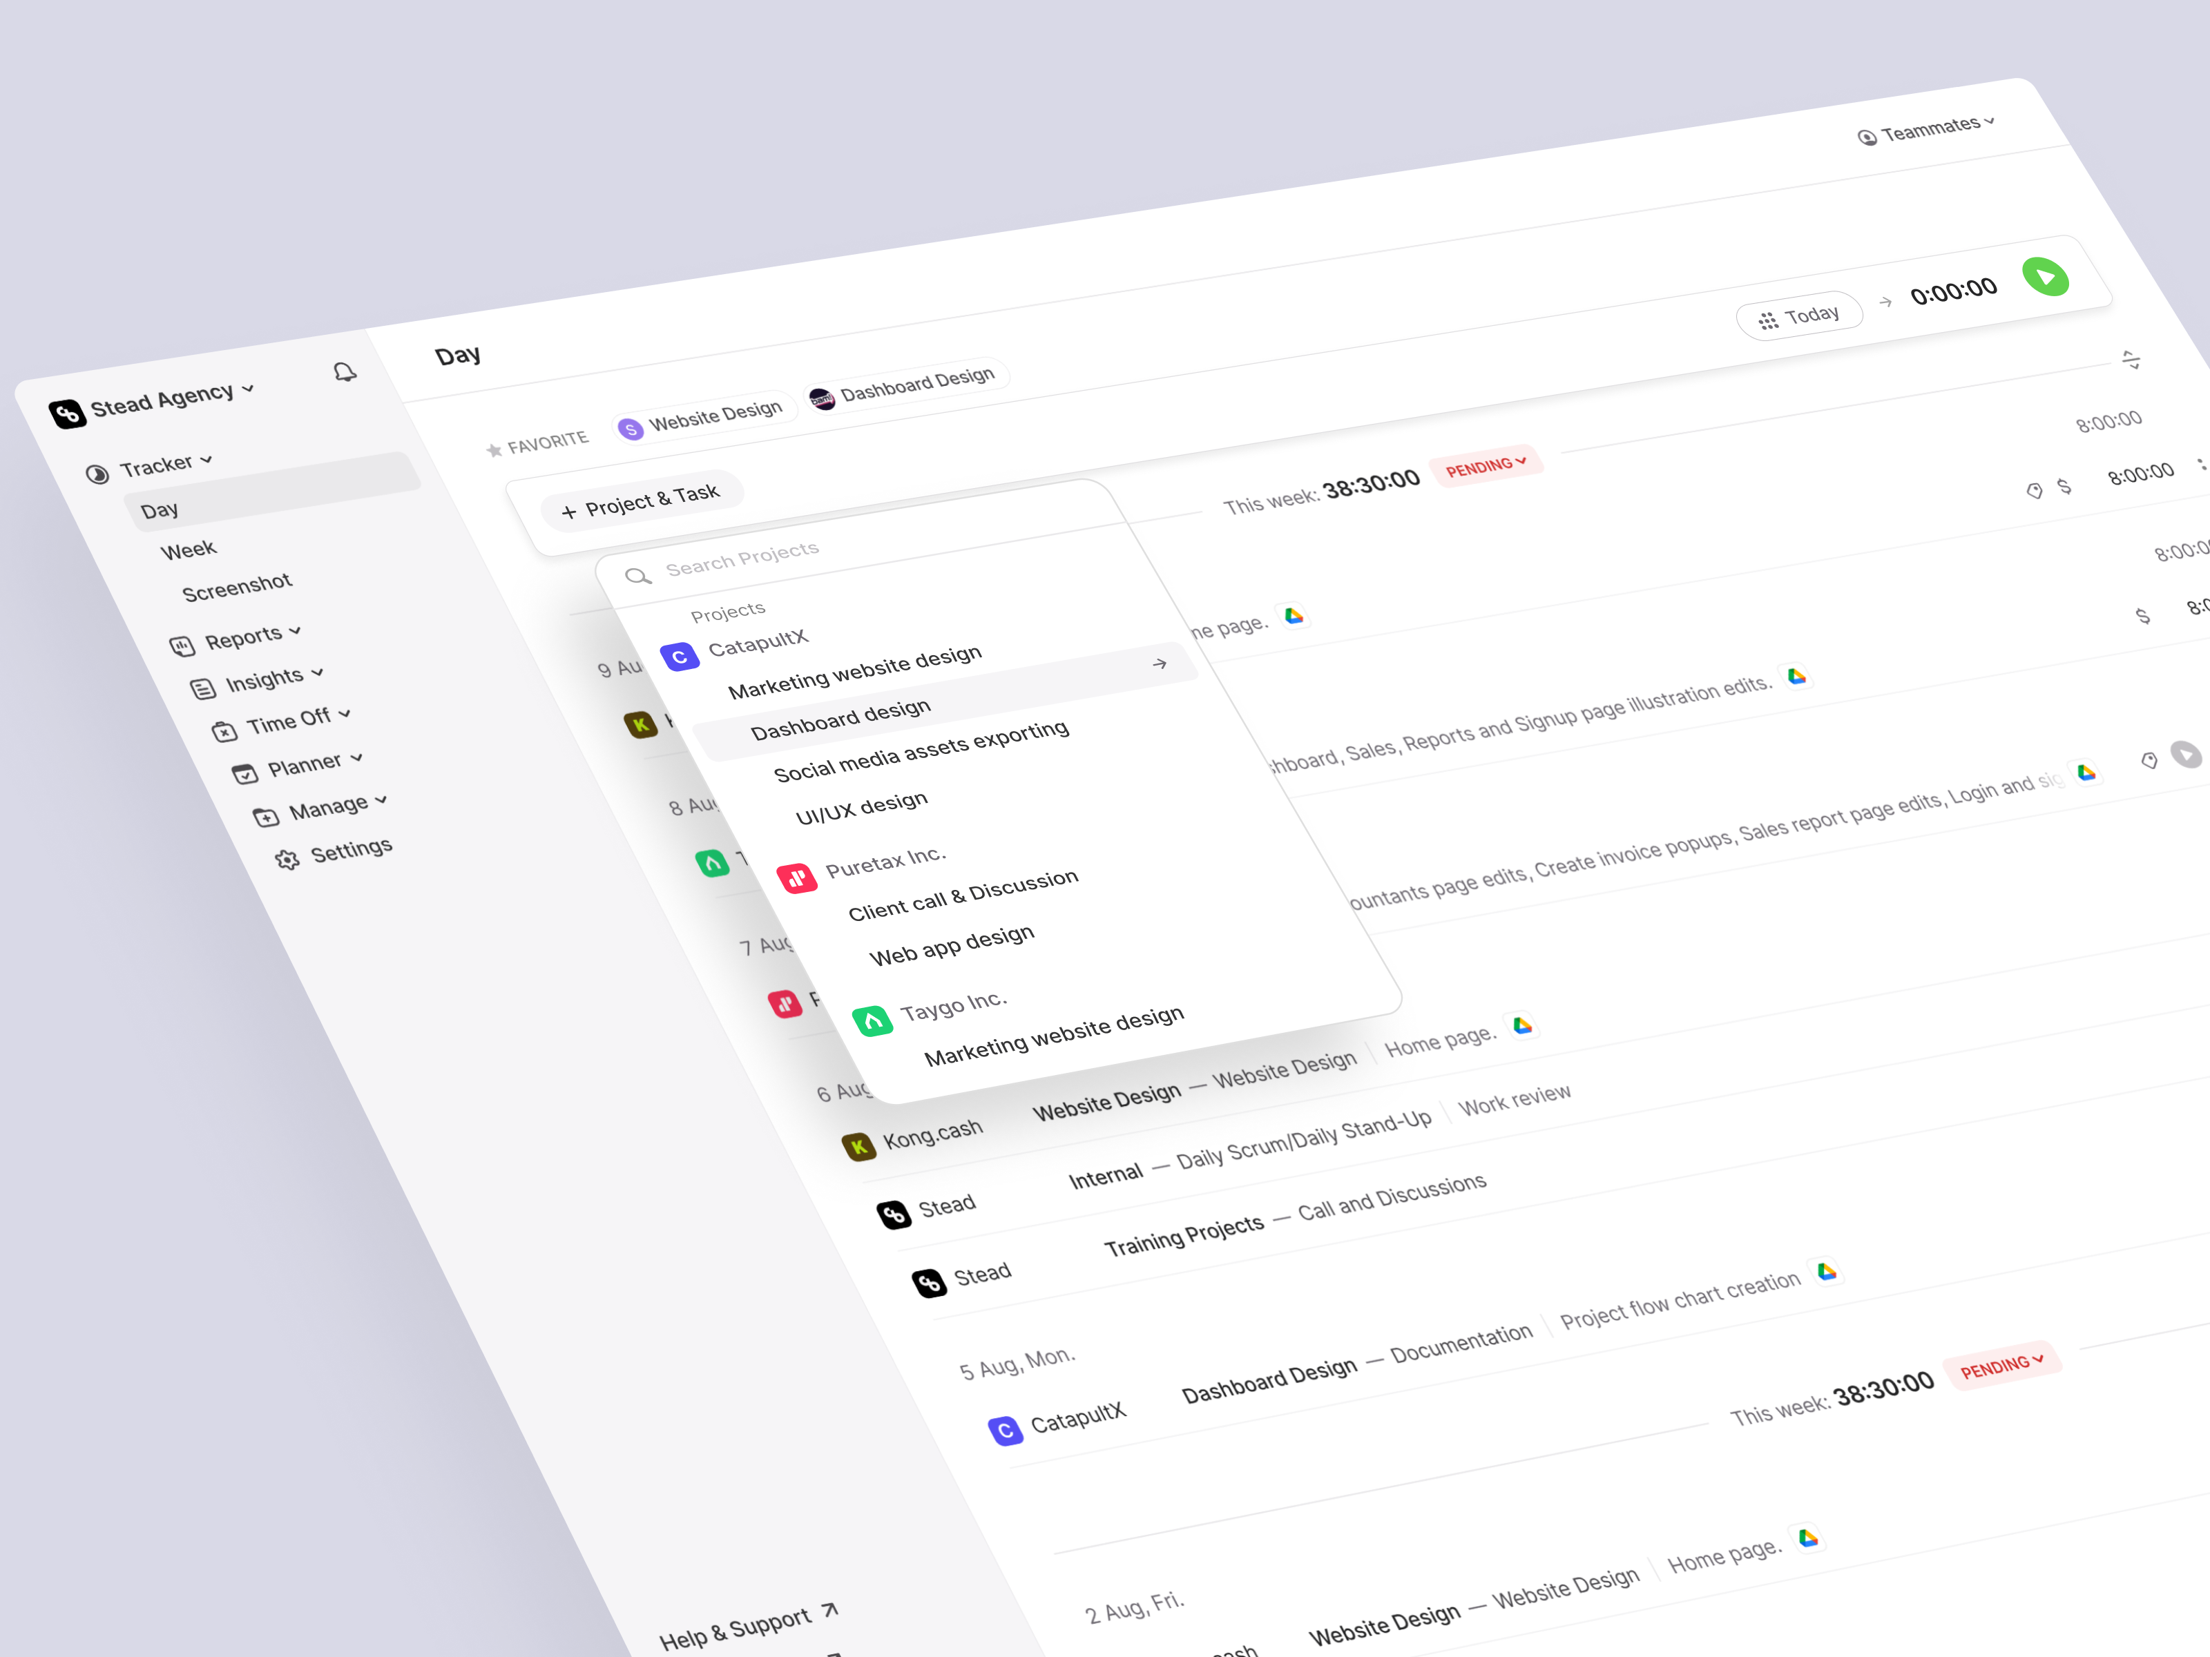Open Settings from the gear icon in the sidebar

(288, 860)
